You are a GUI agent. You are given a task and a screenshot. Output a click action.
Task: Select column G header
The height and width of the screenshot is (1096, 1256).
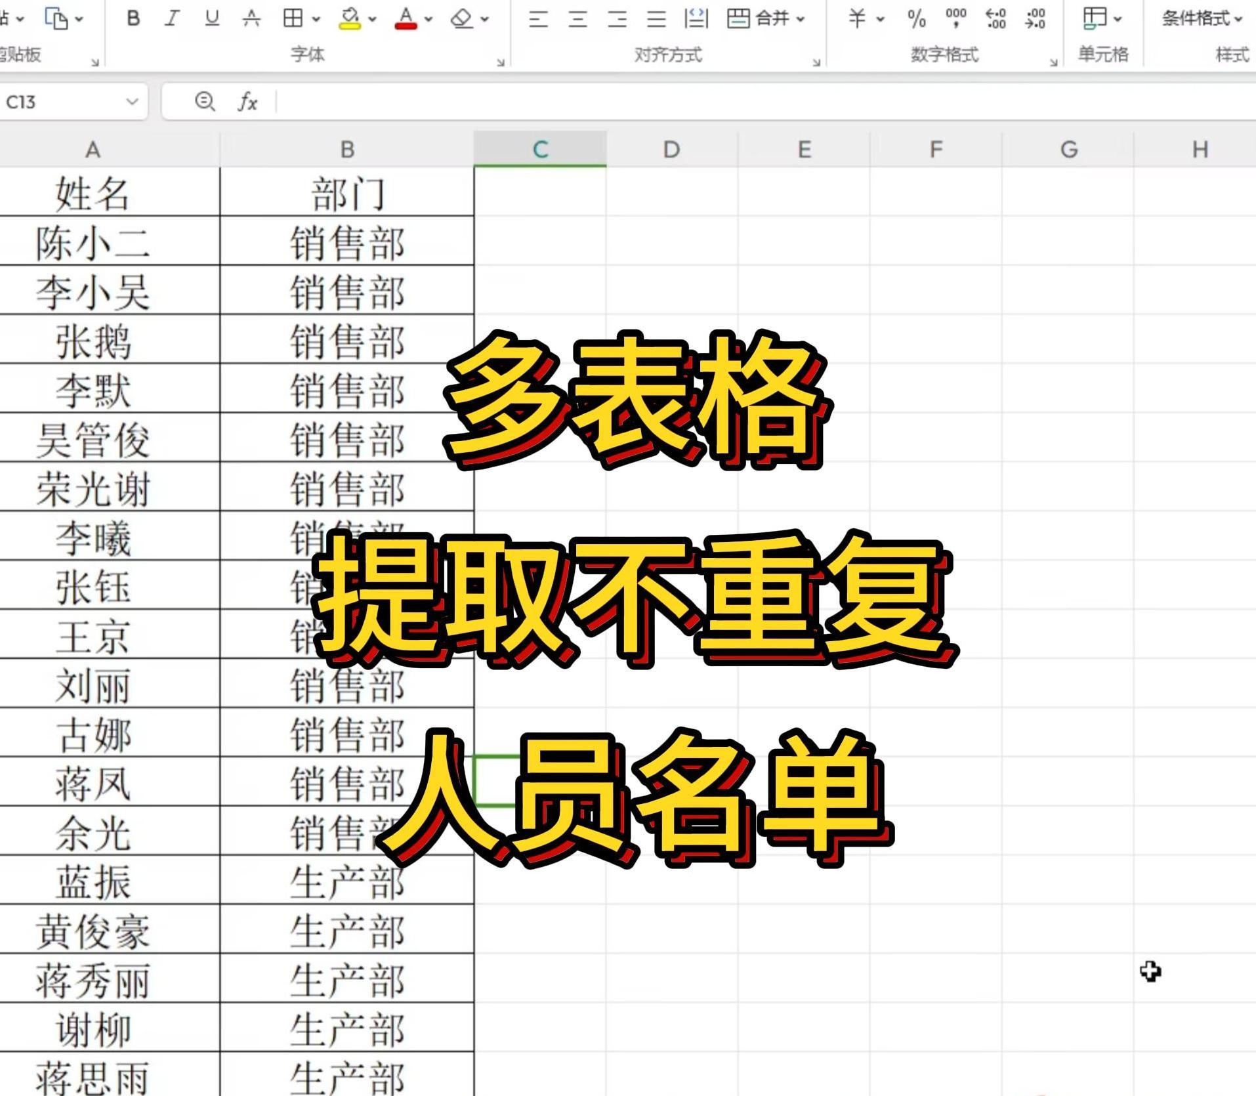pos(1068,149)
